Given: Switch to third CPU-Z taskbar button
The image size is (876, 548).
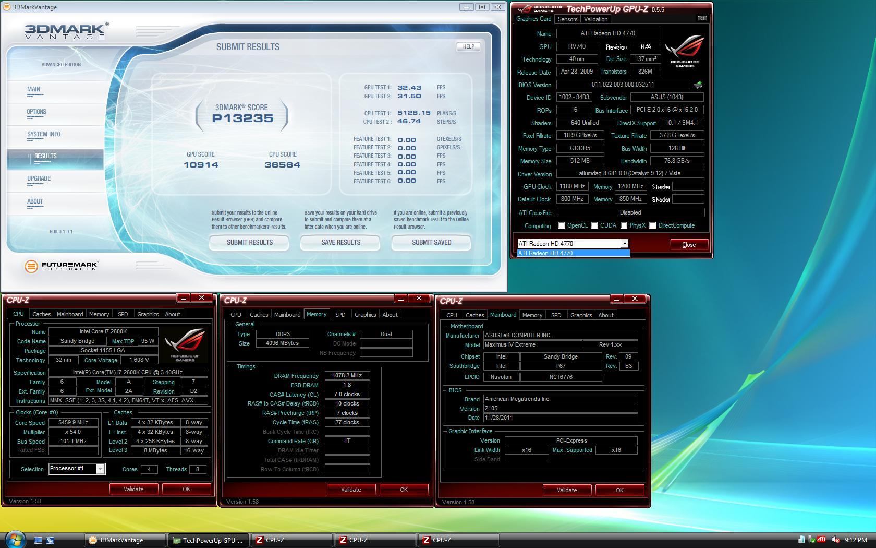Looking at the screenshot, I should tap(459, 540).
